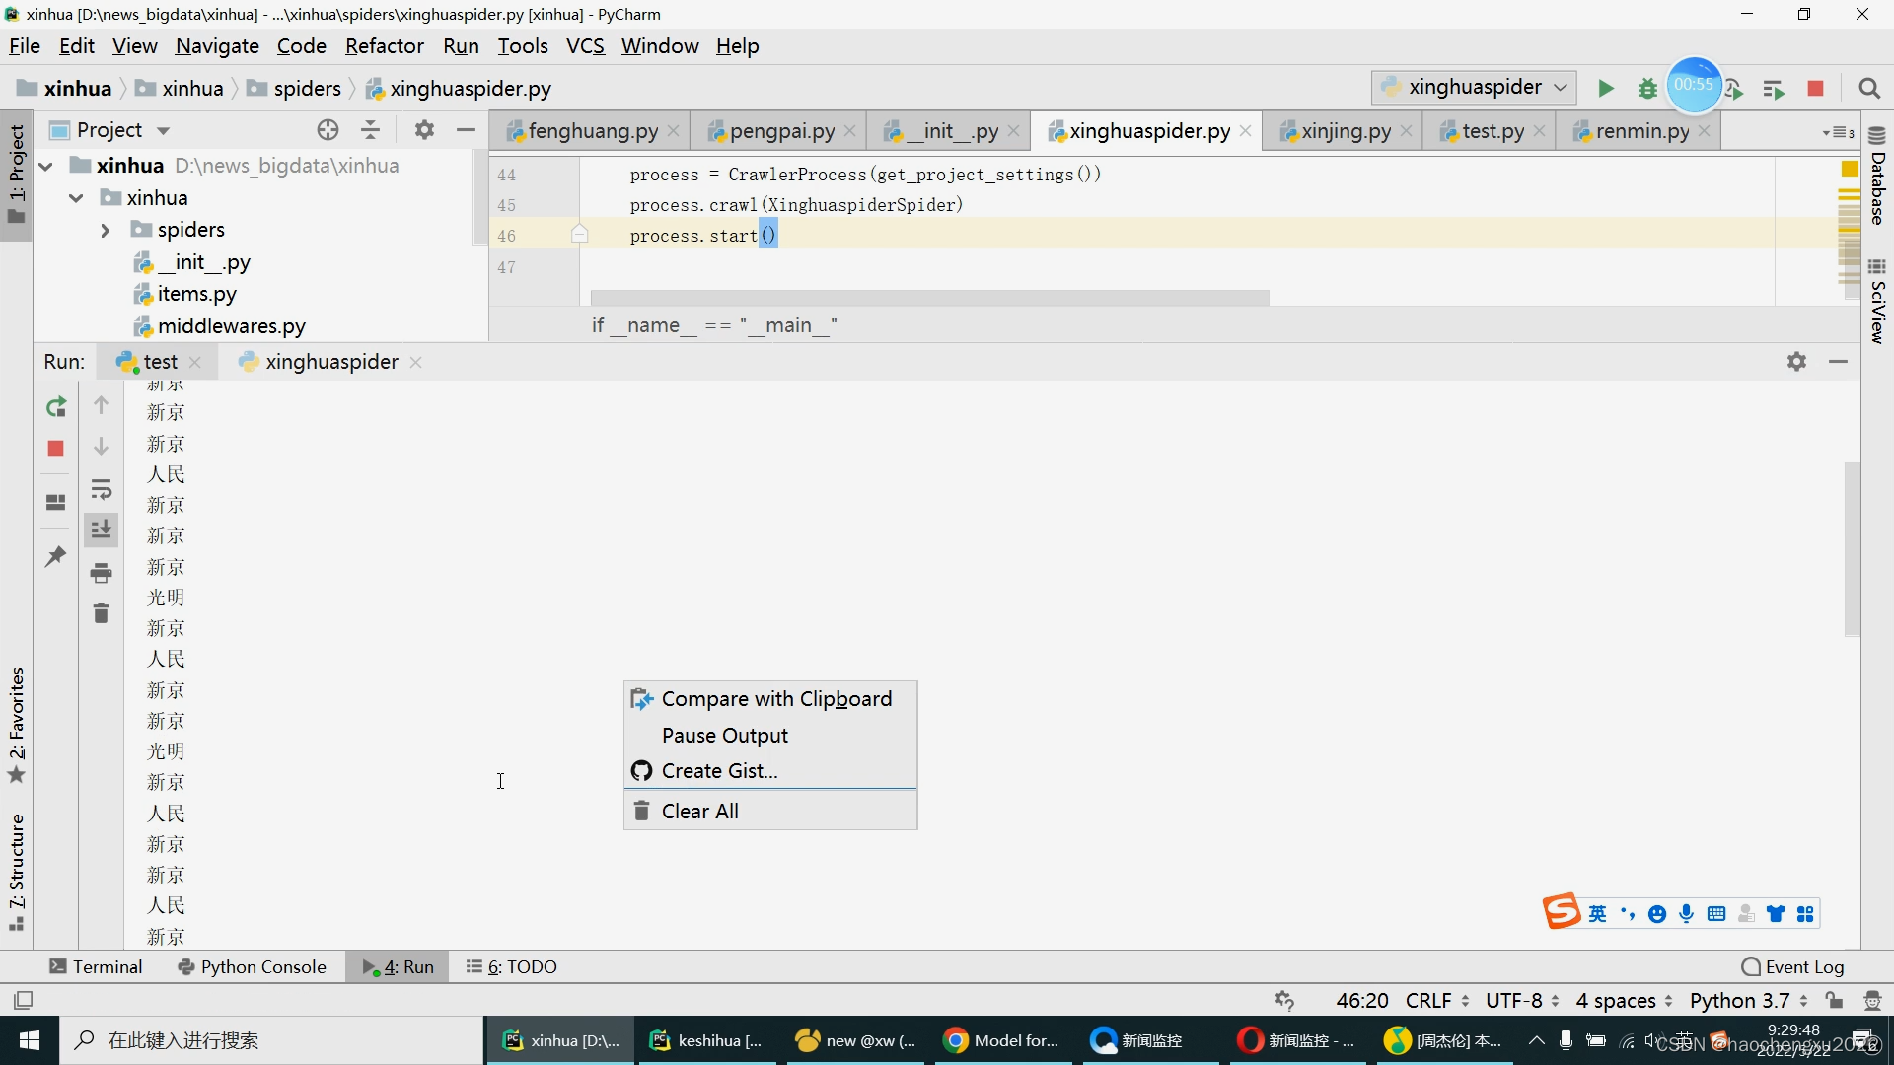Switch to fenghuang.py editor tab
This screenshot has height=1065, width=1894.
coord(592,131)
